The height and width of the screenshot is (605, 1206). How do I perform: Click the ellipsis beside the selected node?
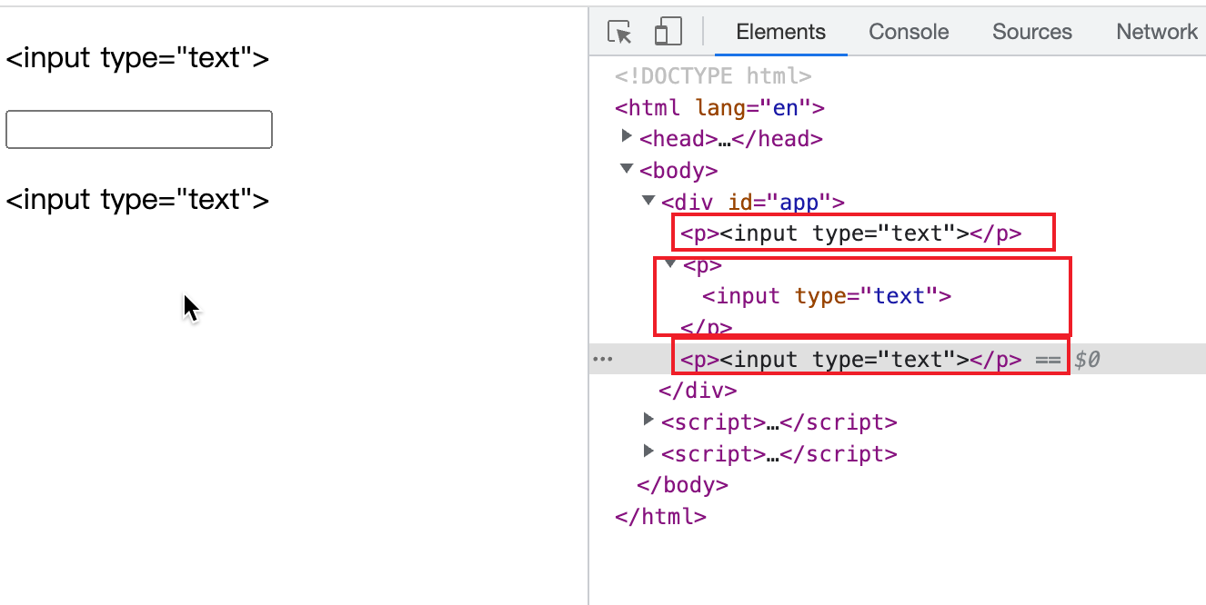(602, 360)
